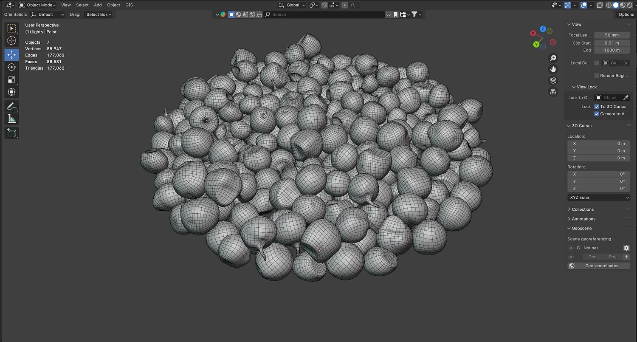Open the Select menu
The width and height of the screenshot is (637, 342).
82,5
